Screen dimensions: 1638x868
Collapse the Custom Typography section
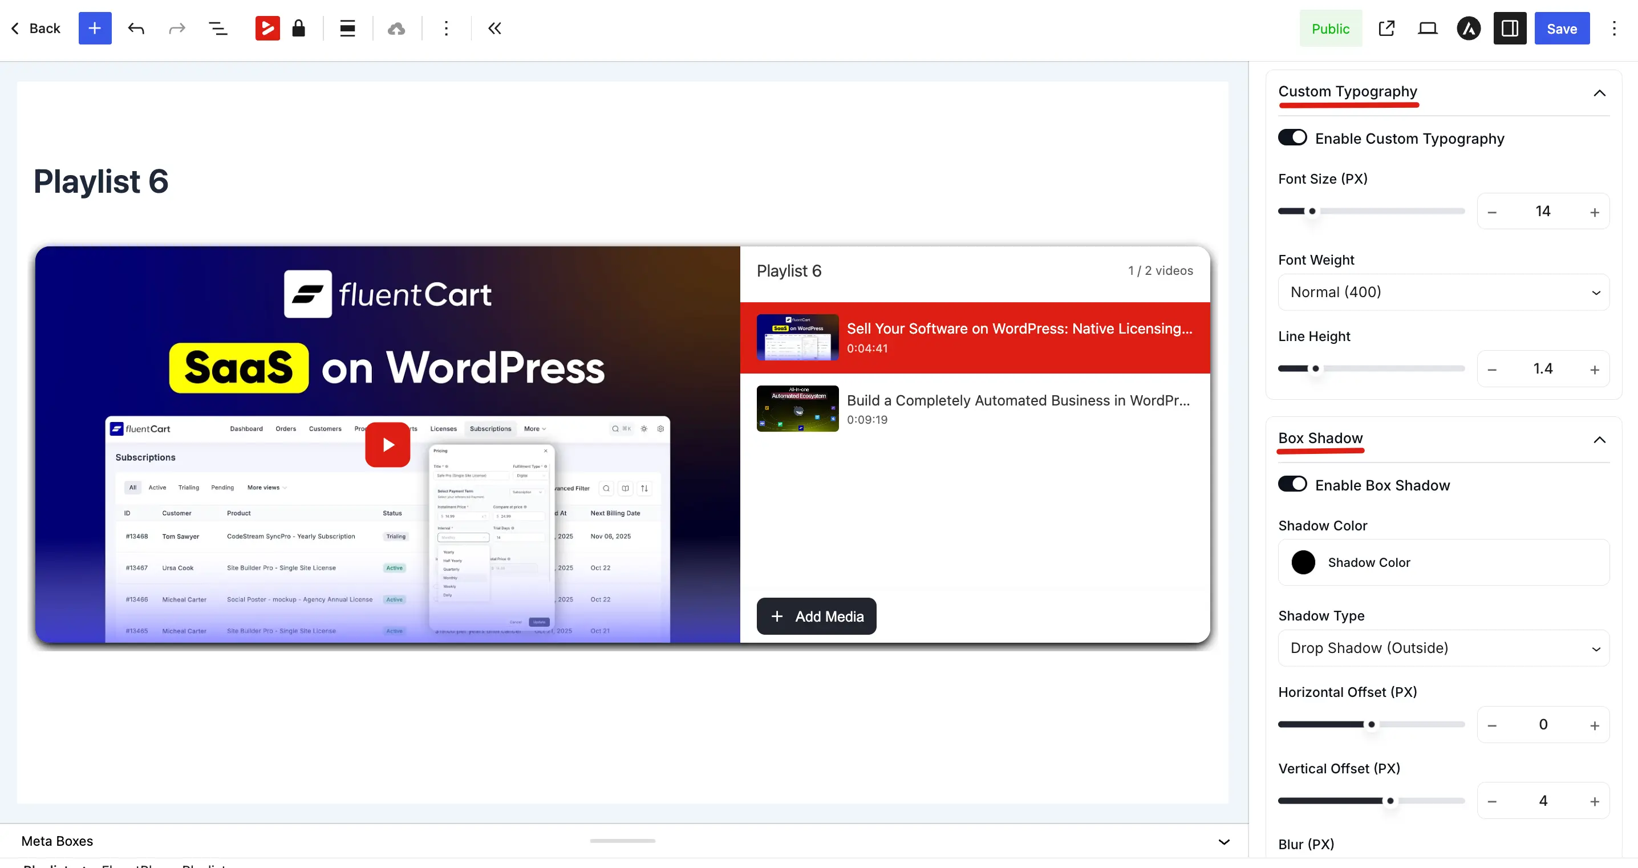pyautogui.click(x=1600, y=93)
